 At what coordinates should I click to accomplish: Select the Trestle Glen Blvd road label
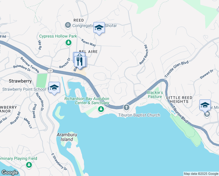coord(177,69)
